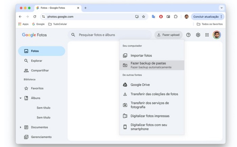The width and height of the screenshot is (237, 147).
Task: Open the new tab plus button
Action: 85,8
